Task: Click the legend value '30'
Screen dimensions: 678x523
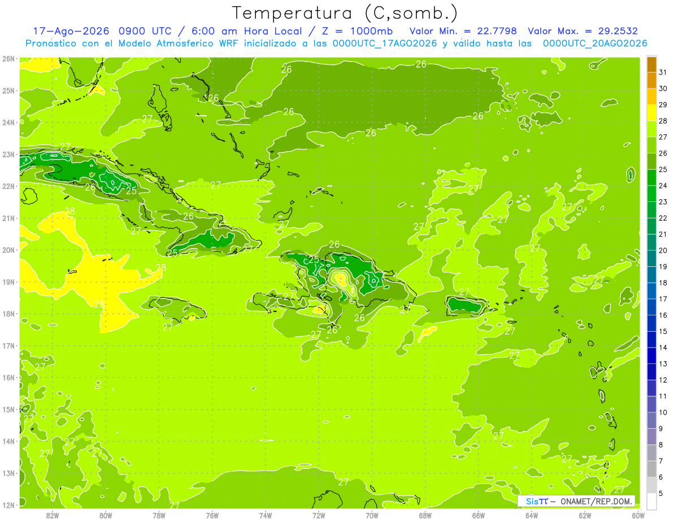Action: pos(663,89)
